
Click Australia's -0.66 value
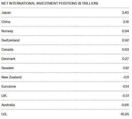coord(125,105)
